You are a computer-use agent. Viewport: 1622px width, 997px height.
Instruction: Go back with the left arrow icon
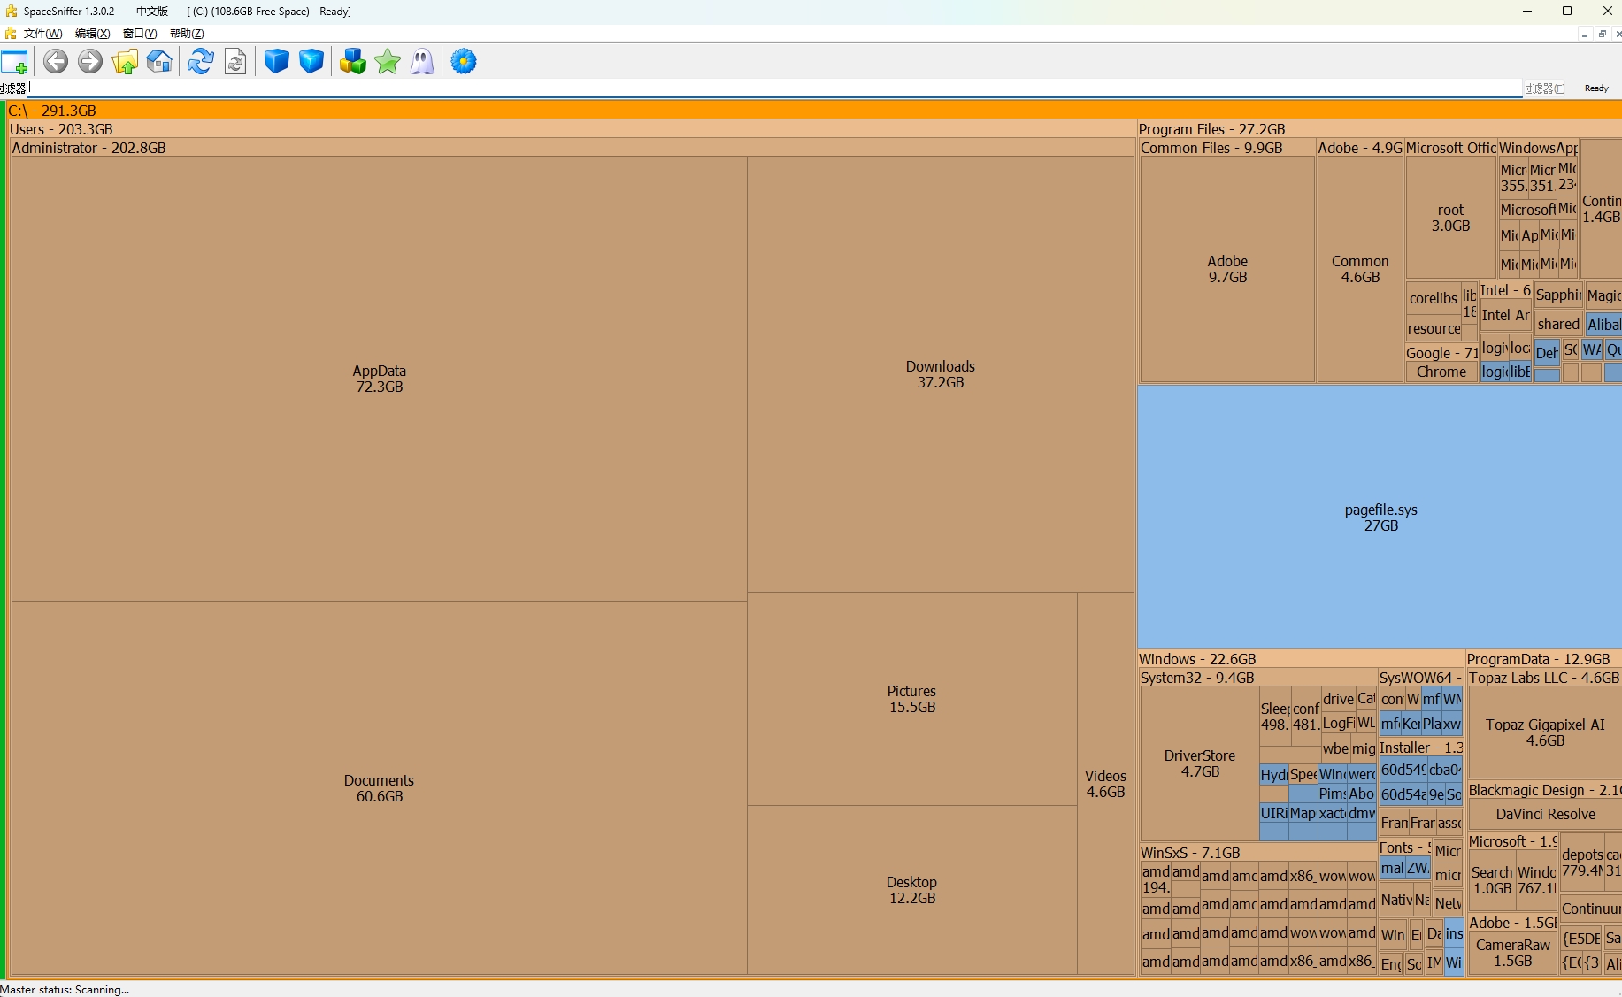coord(56,62)
